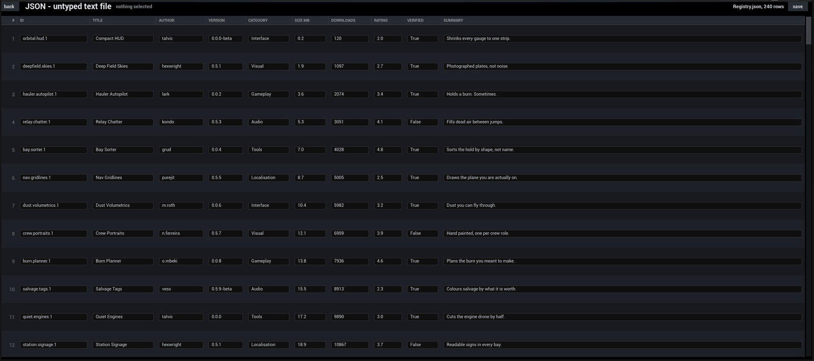Edit the Crew Portraits title cell
This screenshot has height=361, width=814.
pos(123,233)
